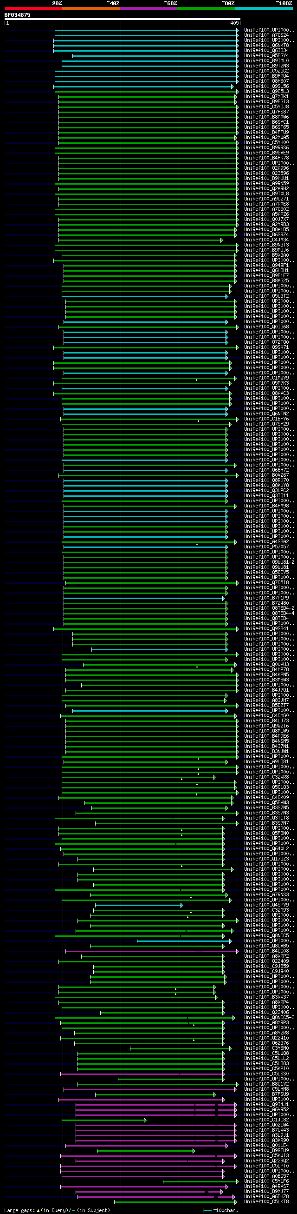Open hit UniRef100_Q8H607
Viewport: 297px width, 1214px height.
tap(266, 81)
